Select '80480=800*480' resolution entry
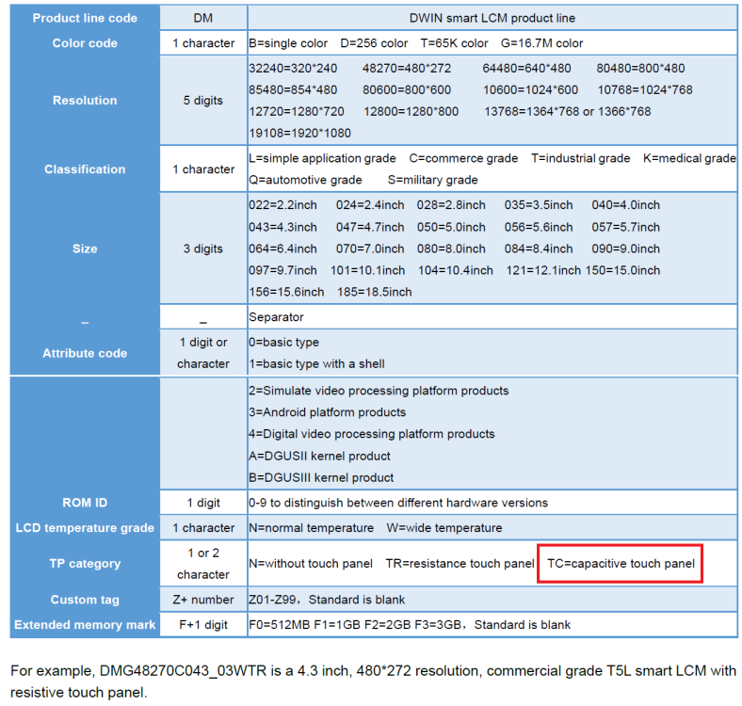742x706 pixels. (x=640, y=68)
